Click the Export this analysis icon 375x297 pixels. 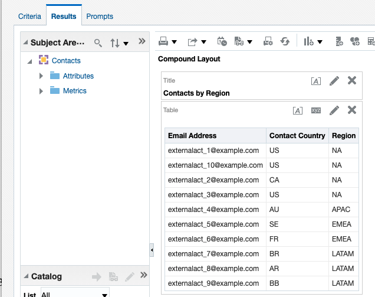[x=193, y=42]
